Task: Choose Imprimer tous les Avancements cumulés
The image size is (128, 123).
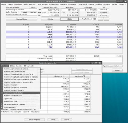Action: [x=22, y=82]
